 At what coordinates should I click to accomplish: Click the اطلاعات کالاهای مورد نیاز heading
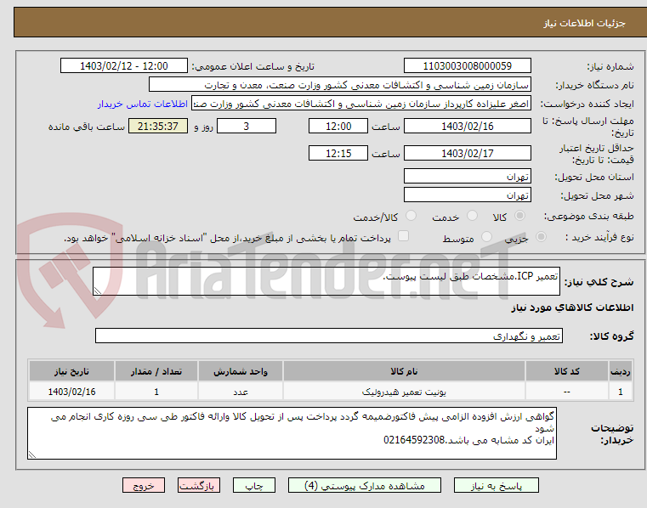pyautogui.click(x=572, y=308)
